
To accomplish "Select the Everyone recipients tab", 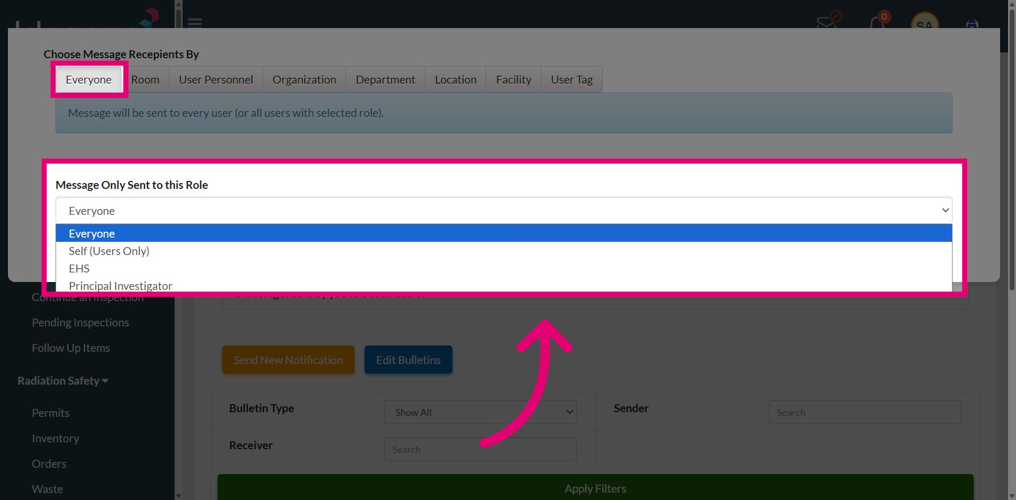I will (x=89, y=79).
